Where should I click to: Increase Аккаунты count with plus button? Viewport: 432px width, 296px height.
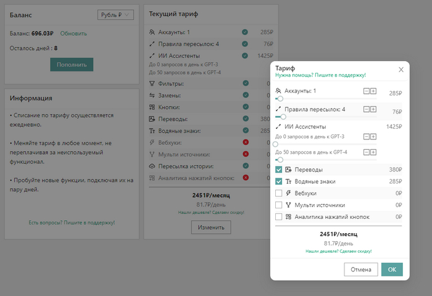[x=373, y=91]
